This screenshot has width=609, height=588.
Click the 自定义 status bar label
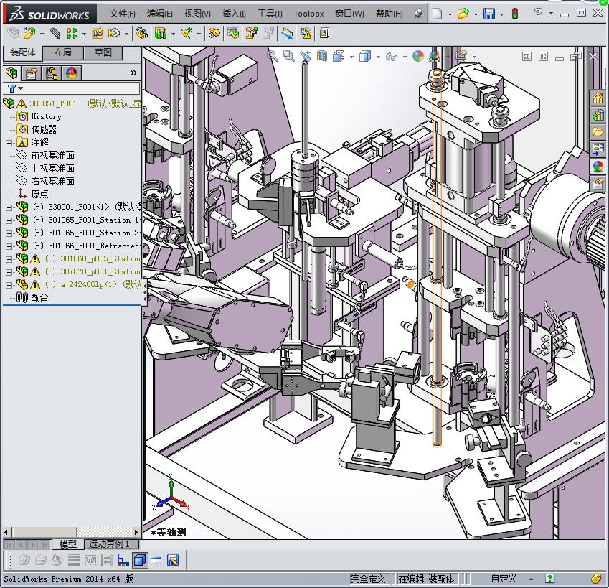point(504,579)
